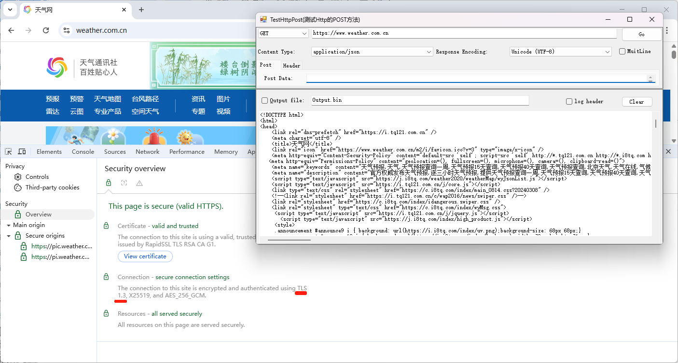The width and height of the screenshot is (678, 363).
Task: Collapse the Main origin tree node
Action: tap(9, 225)
